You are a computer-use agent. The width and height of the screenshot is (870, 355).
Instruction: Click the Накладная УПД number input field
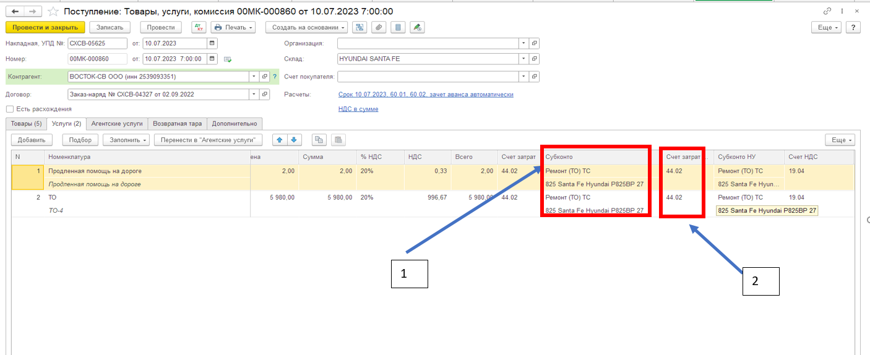[x=97, y=43]
